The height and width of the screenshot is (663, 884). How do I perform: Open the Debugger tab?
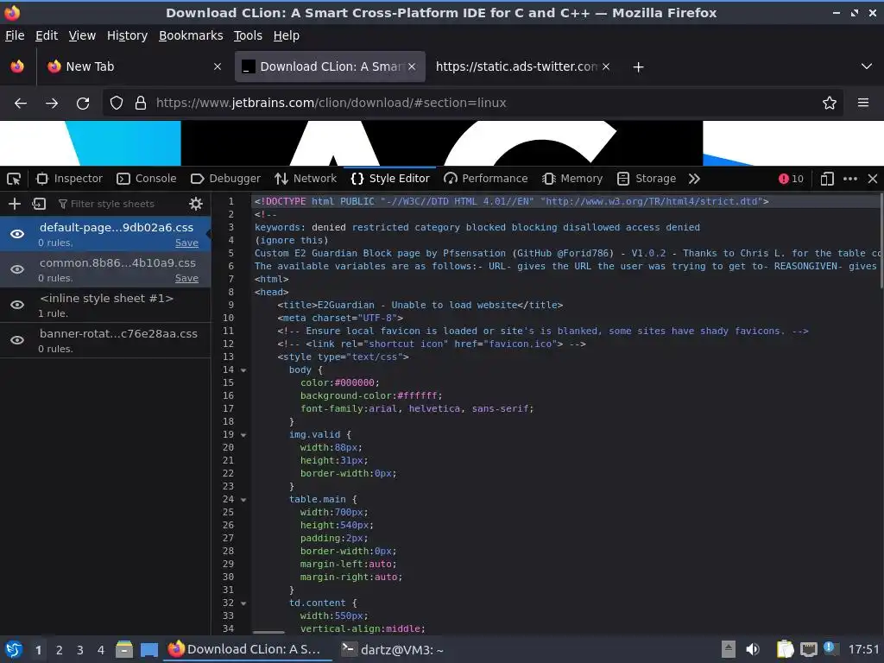225,179
